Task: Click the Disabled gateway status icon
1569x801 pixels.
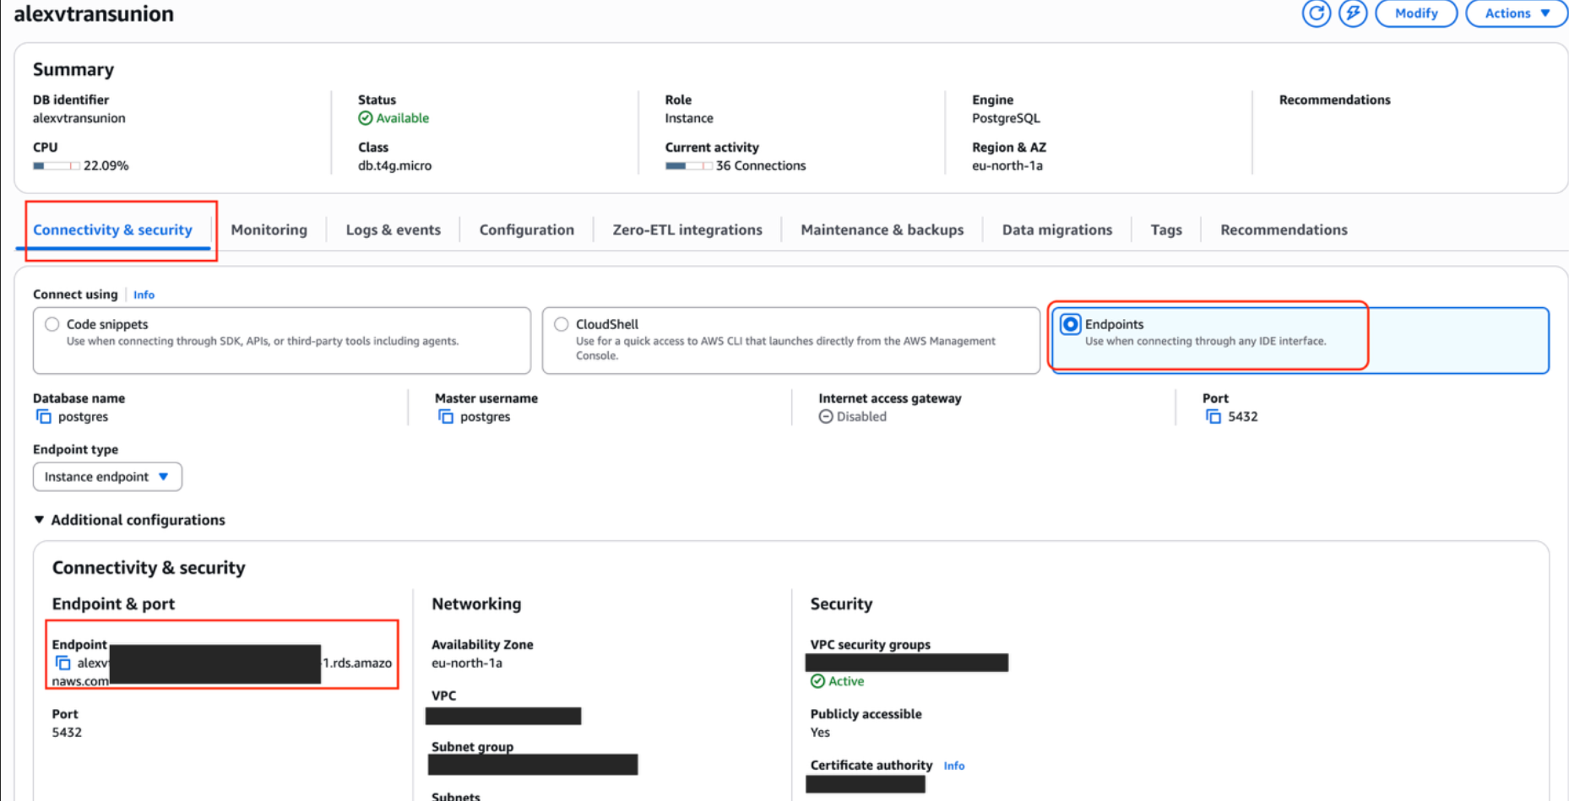Action: tap(826, 416)
